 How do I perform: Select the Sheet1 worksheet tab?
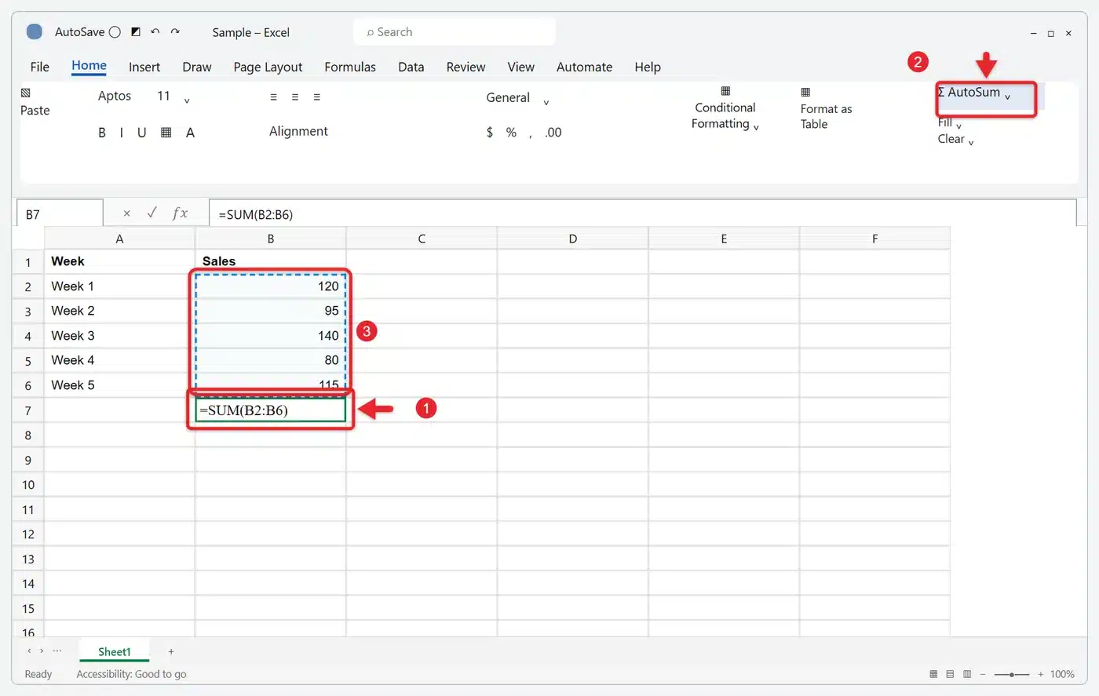click(115, 652)
